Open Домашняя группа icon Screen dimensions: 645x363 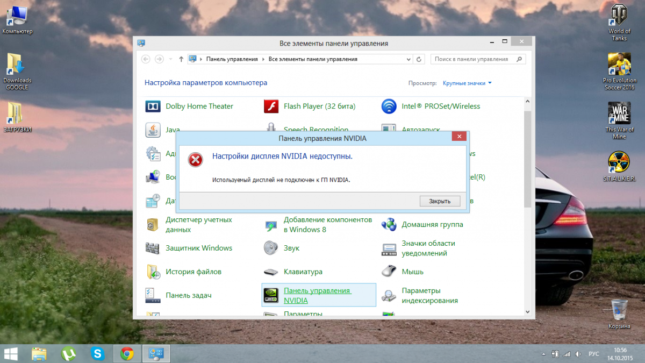389,225
